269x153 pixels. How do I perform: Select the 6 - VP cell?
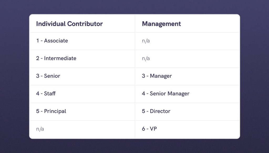click(x=149, y=129)
